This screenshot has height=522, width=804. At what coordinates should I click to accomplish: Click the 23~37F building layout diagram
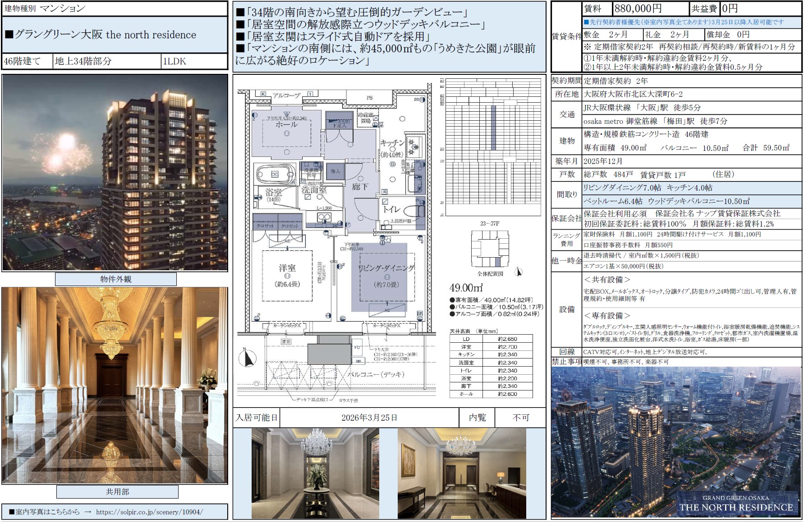[x=490, y=249]
